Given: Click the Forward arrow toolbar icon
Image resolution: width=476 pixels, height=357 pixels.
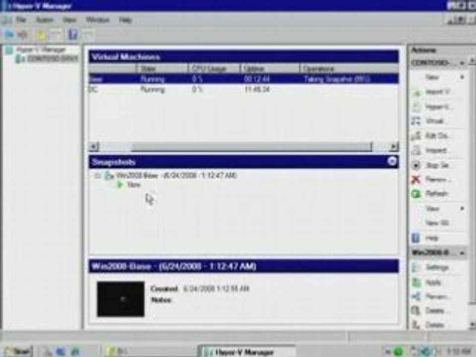Looking at the screenshot, I should 23,35.
